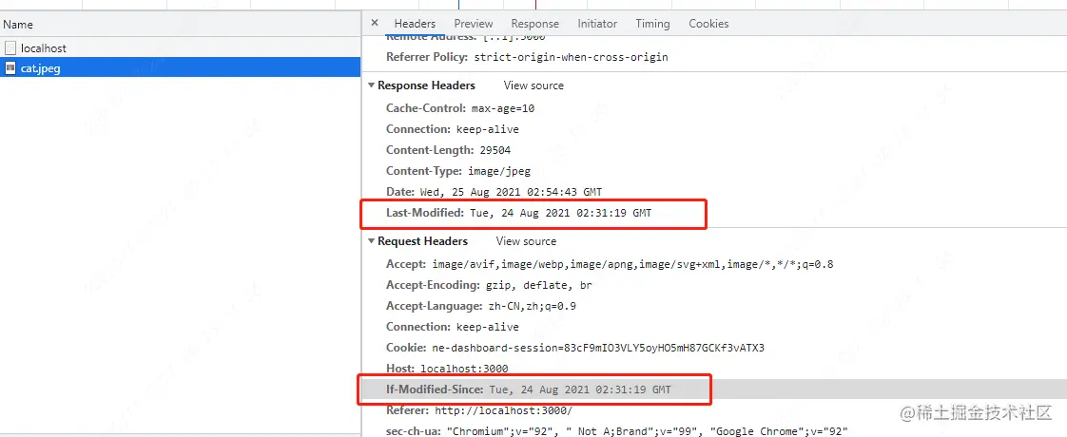The height and width of the screenshot is (437, 1067).
Task: Select the localhost request row
Action: click(x=181, y=48)
